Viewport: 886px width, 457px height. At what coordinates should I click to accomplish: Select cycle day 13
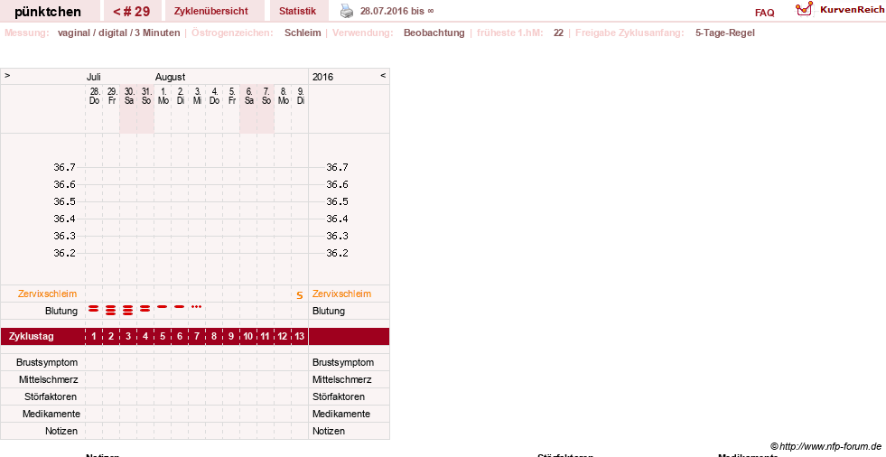coord(300,336)
